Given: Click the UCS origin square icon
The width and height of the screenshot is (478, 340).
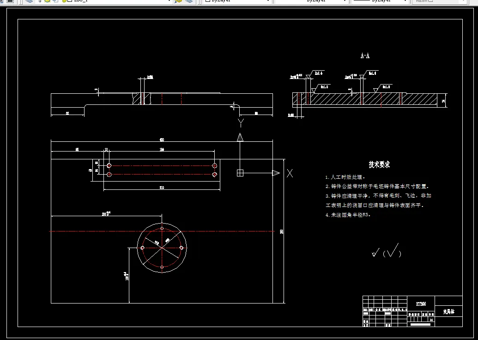Looking at the screenshot, I should pyautogui.click(x=240, y=173).
